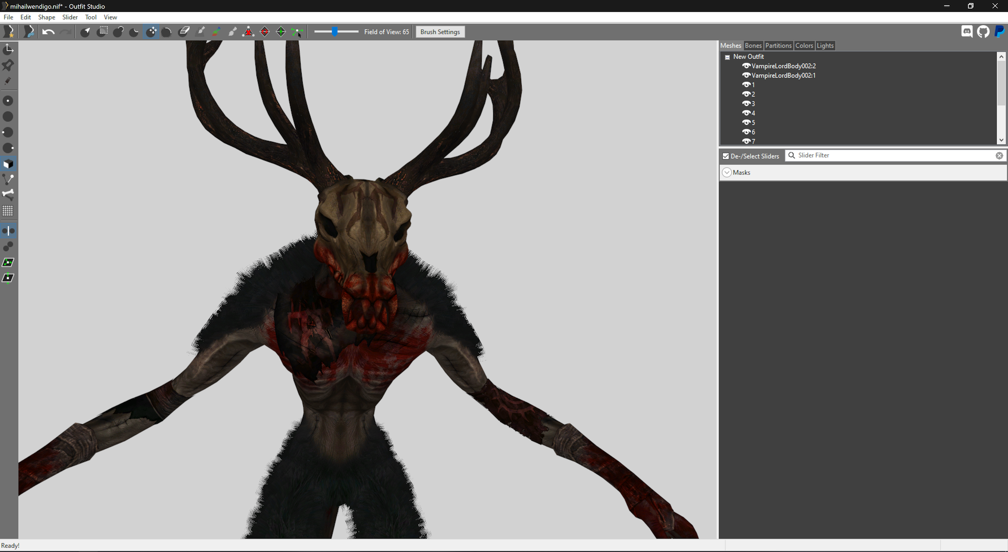The image size is (1008, 552).
Task: Expand the Masks section chevron
Action: (x=727, y=173)
